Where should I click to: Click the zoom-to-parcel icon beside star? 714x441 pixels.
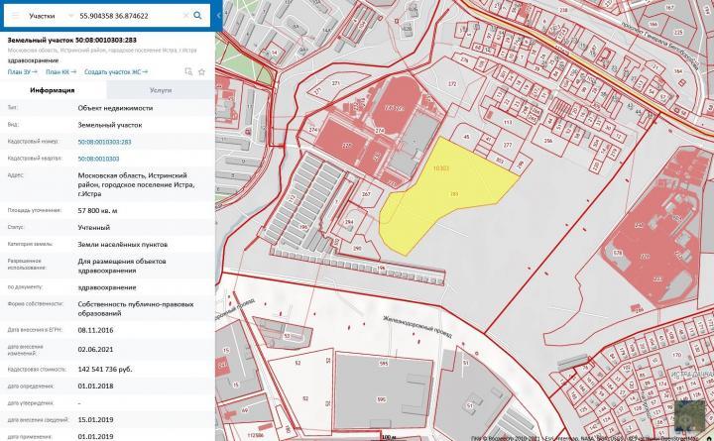point(188,71)
